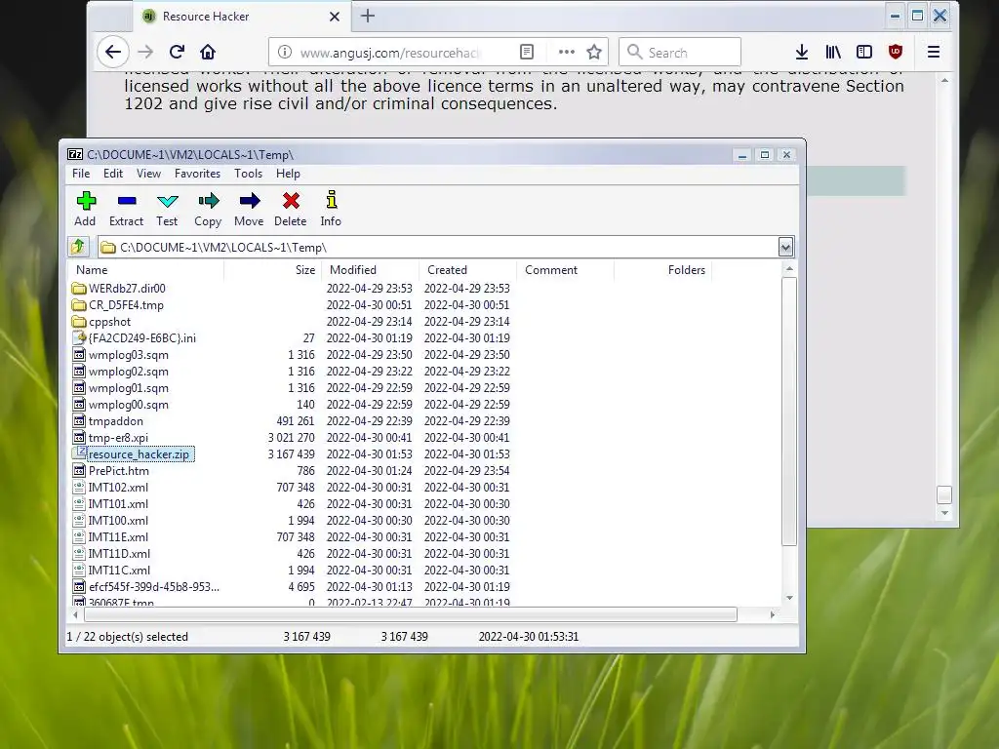Open Firefox downloads panel
Image resolution: width=999 pixels, height=749 pixels.
802,53
